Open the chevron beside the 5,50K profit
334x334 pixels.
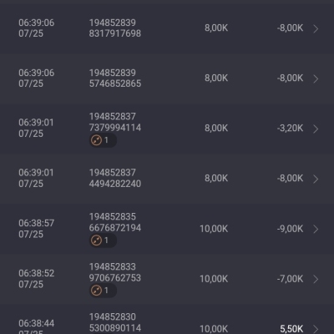pyautogui.click(x=316, y=329)
